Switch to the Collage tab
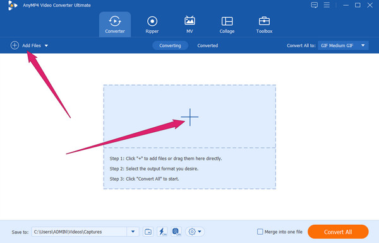Screen dimensions: 379x243 tap(227, 25)
